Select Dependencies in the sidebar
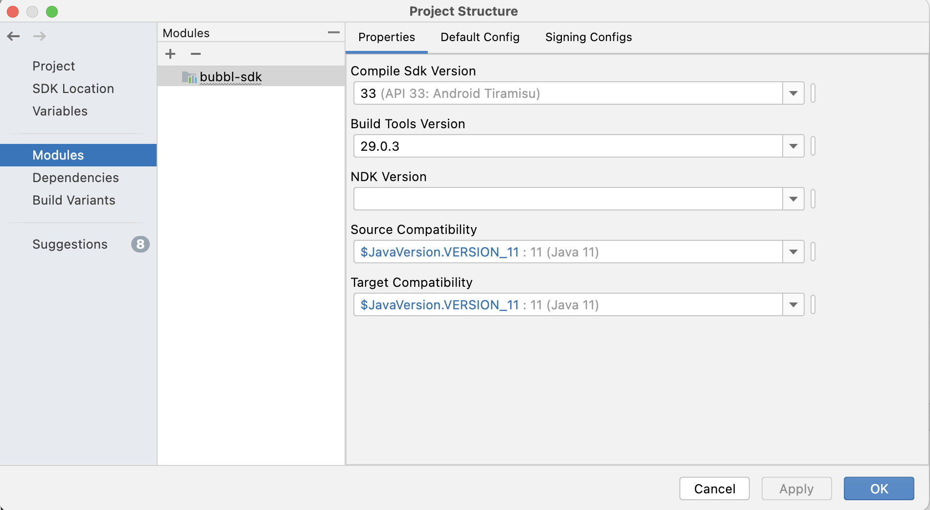 (75, 178)
